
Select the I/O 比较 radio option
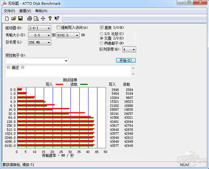pyautogui.click(x=102, y=34)
